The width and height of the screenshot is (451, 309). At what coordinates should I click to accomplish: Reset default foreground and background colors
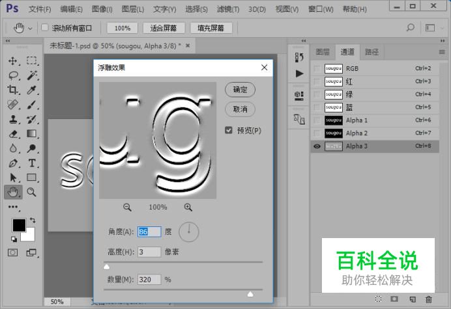[x=14, y=239]
